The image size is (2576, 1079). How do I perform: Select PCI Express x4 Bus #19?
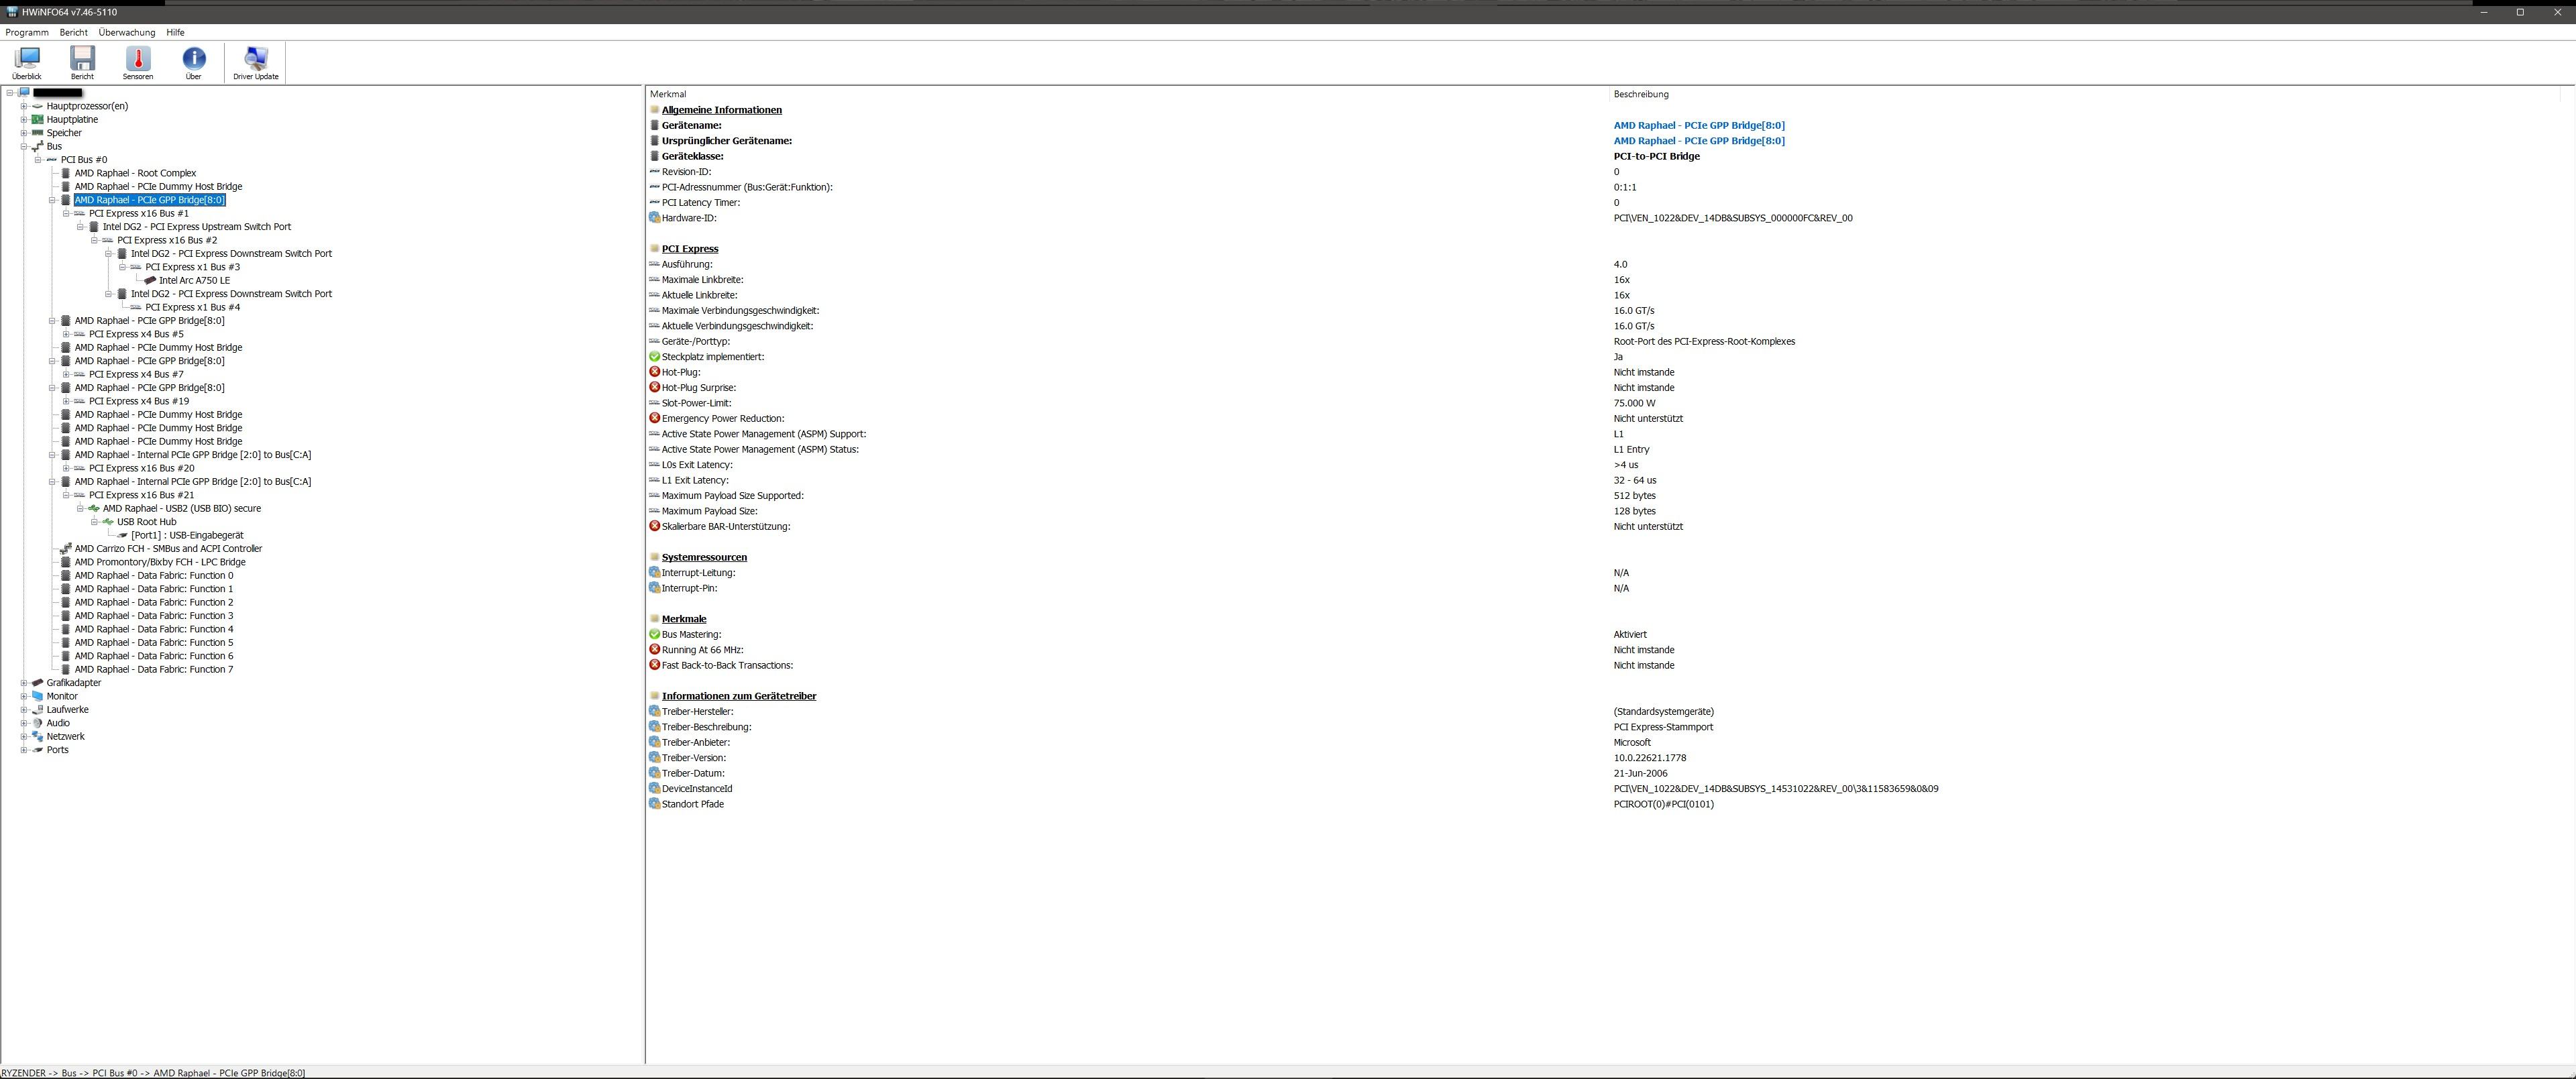point(139,401)
